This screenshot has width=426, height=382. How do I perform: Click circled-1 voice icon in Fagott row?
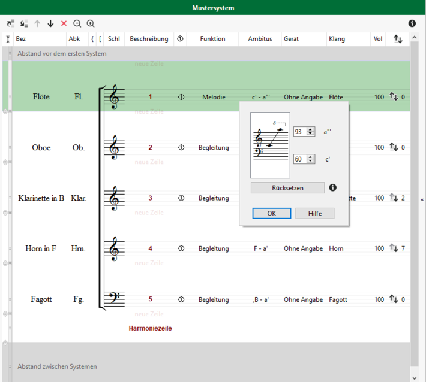click(x=181, y=299)
